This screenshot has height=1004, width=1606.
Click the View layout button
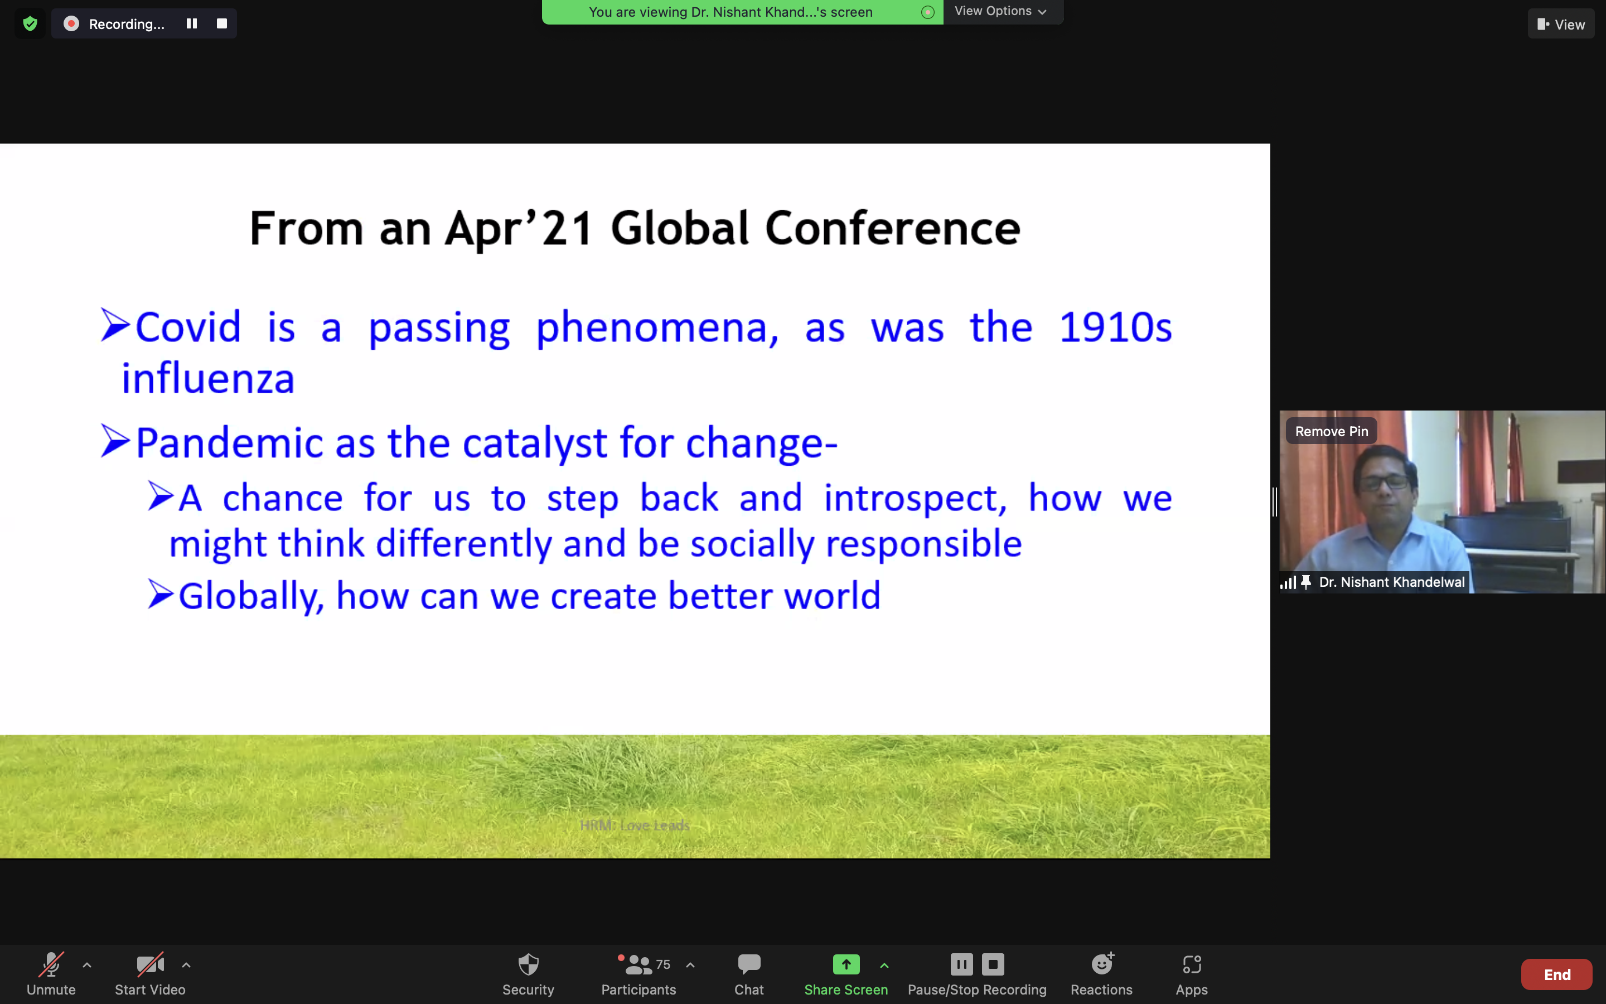pos(1561,25)
